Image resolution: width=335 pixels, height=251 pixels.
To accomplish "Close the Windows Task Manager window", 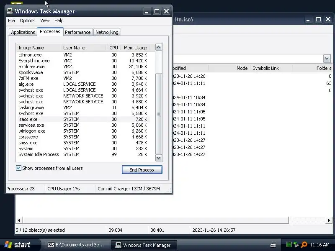I will click(x=166, y=11).
